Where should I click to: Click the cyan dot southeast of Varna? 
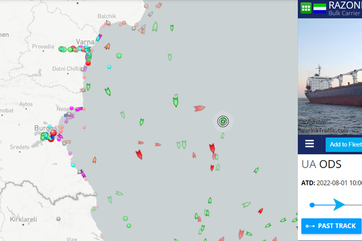(109, 67)
